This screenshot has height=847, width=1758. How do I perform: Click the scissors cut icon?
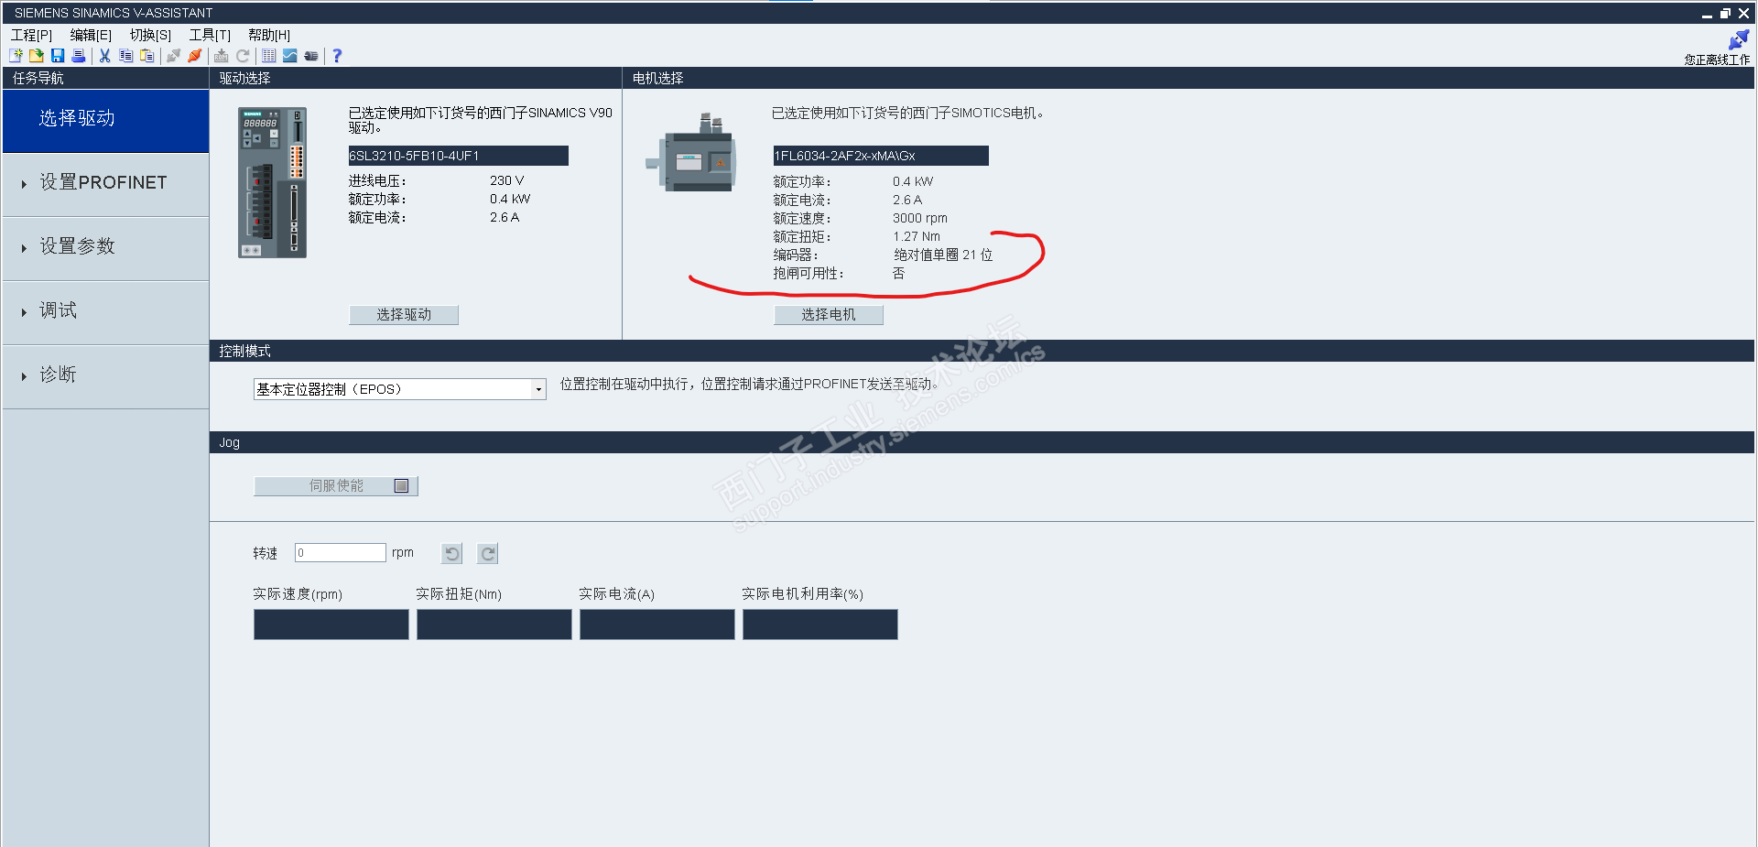(x=105, y=56)
